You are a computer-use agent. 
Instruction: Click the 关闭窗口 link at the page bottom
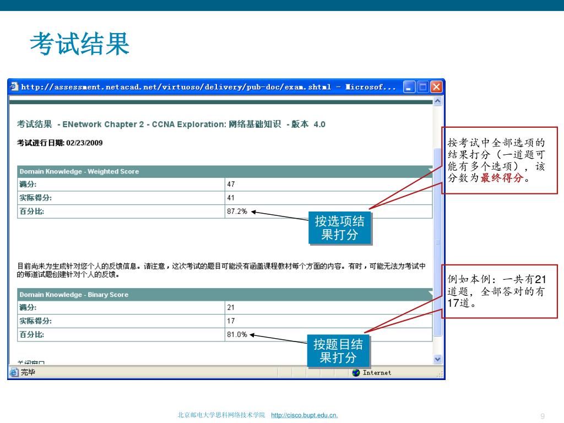click(x=31, y=362)
